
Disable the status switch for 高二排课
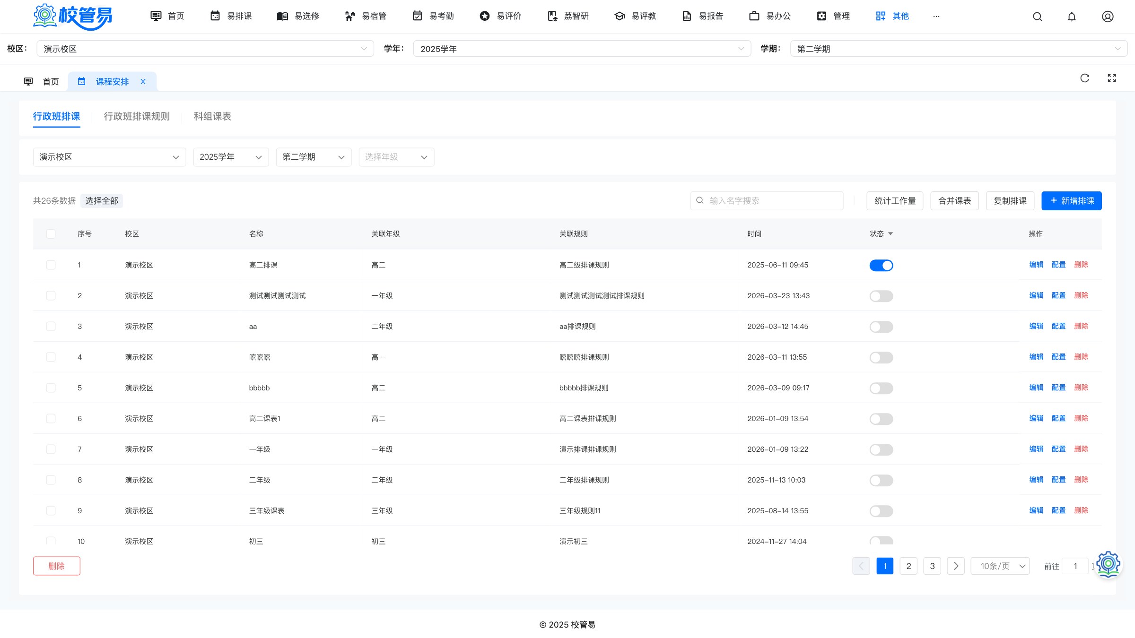881,265
